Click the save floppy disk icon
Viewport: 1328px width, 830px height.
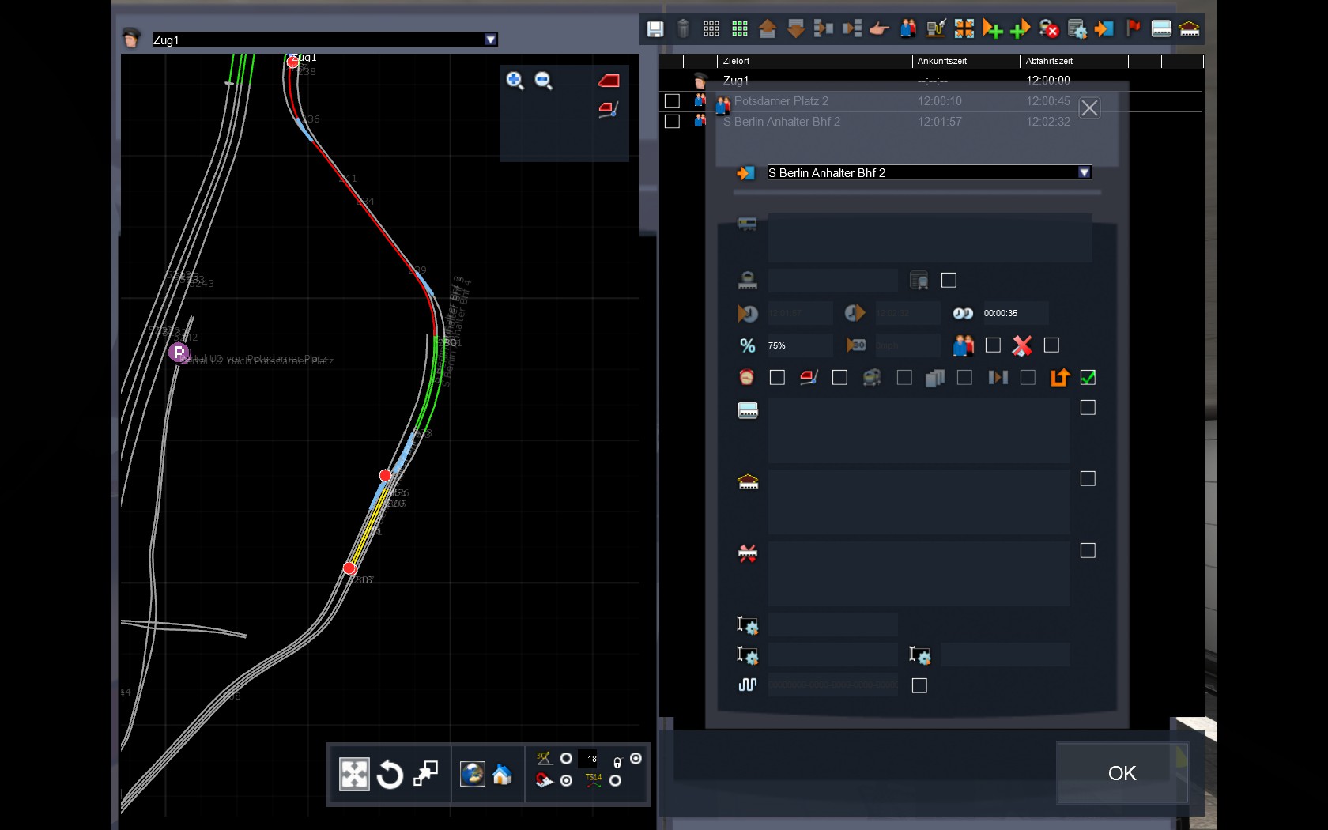655,29
